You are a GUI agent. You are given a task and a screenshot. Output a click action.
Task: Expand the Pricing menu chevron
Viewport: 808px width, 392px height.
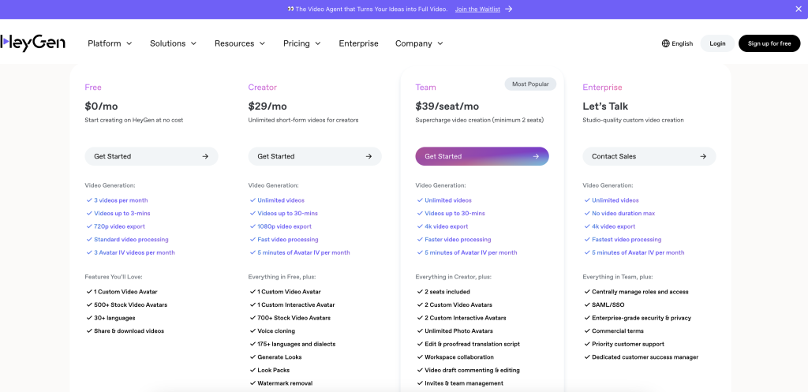[318, 44]
